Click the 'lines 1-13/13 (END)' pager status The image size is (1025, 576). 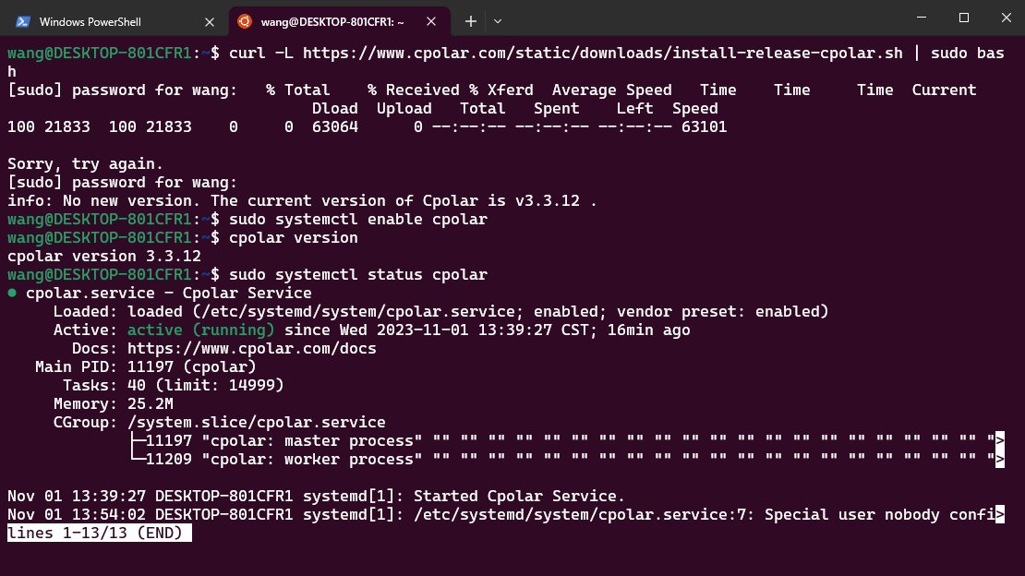coord(100,533)
